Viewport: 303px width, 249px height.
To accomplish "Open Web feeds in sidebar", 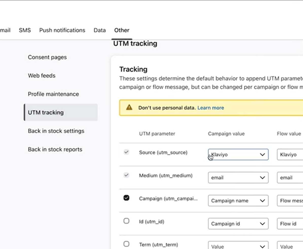I will [42, 75].
